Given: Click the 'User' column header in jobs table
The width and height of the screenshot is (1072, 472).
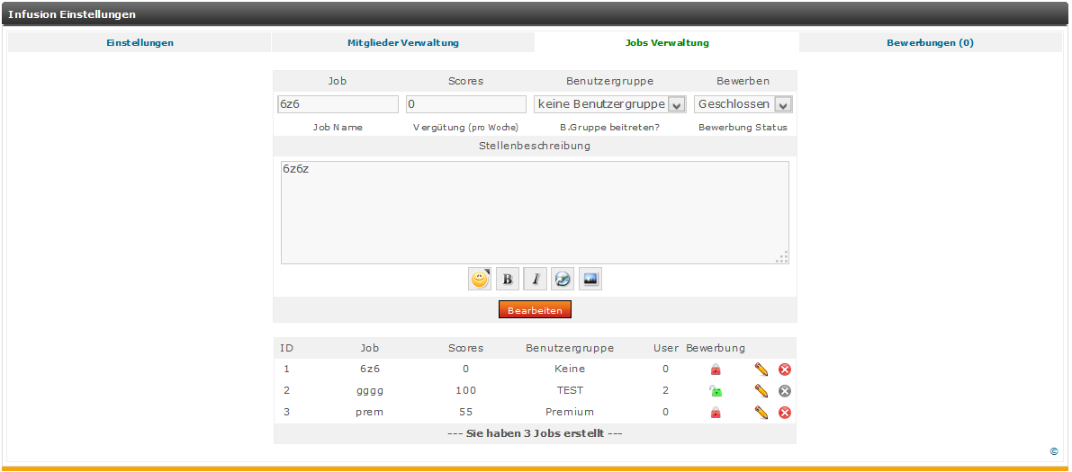Looking at the screenshot, I should coord(666,348).
